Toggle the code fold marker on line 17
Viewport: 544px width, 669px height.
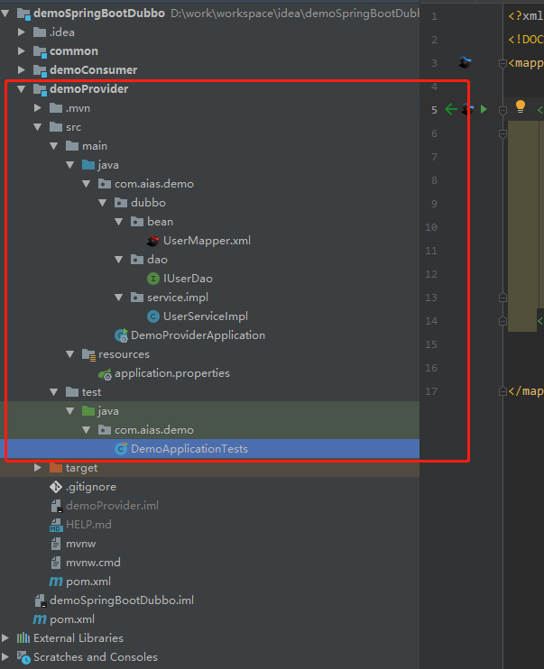[x=503, y=391]
